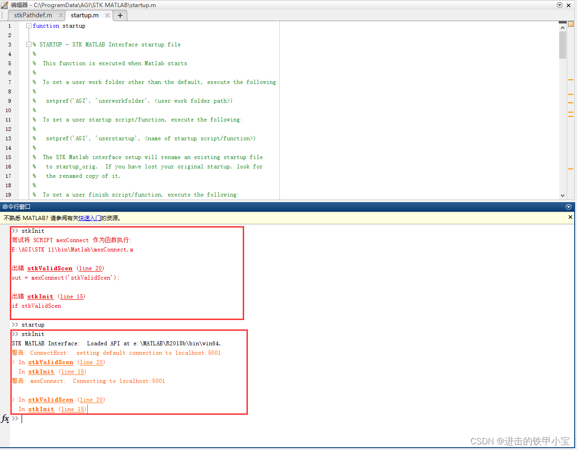Open the command window actions circle icon
This screenshot has height=450, width=577.
568,206
